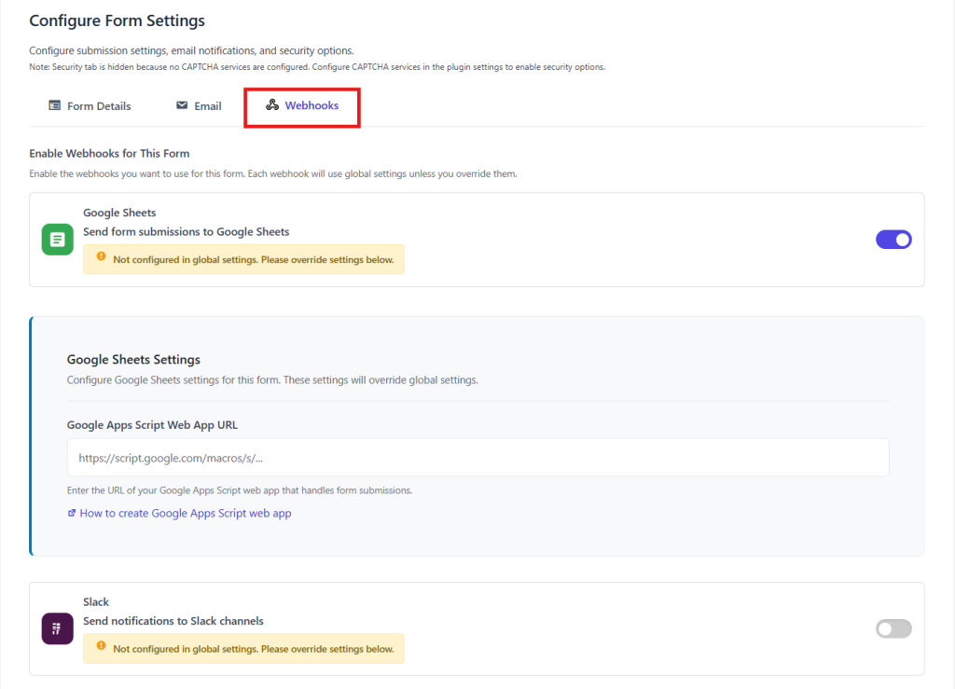
Task: Click the "Configure Form Settings" heading
Action: tap(117, 20)
